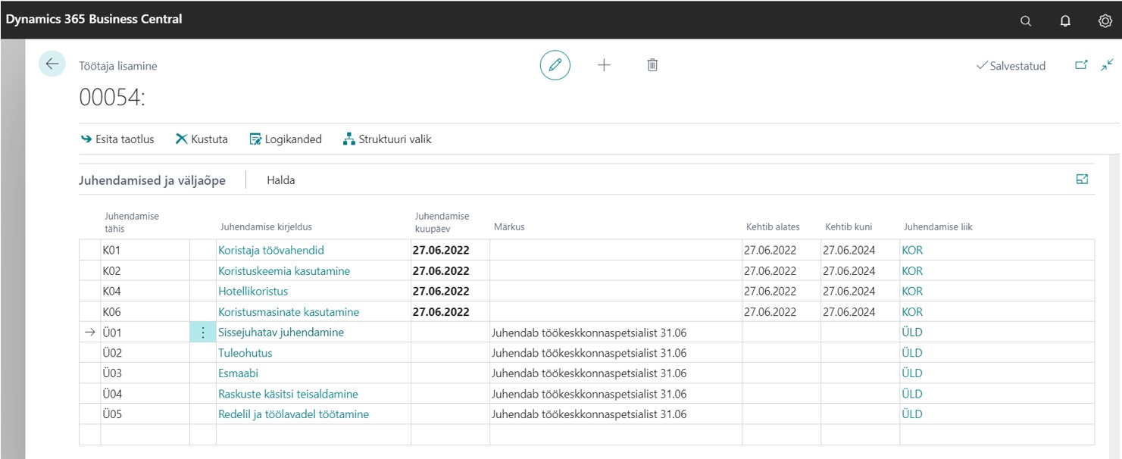Select the Ü02 code cell
Screen dimensions: 1122x459
click(145, 352)
